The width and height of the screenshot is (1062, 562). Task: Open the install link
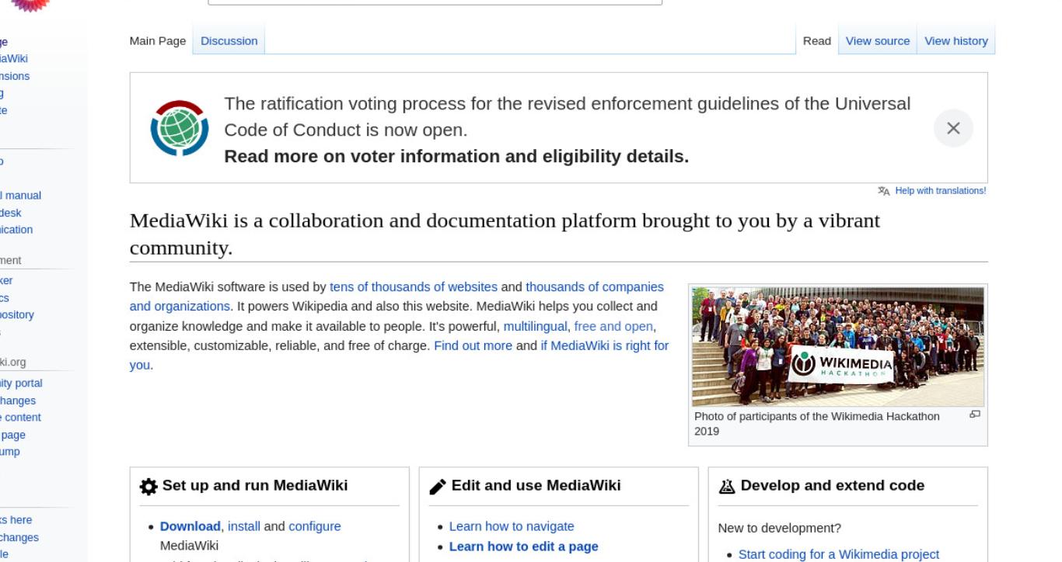244,526
